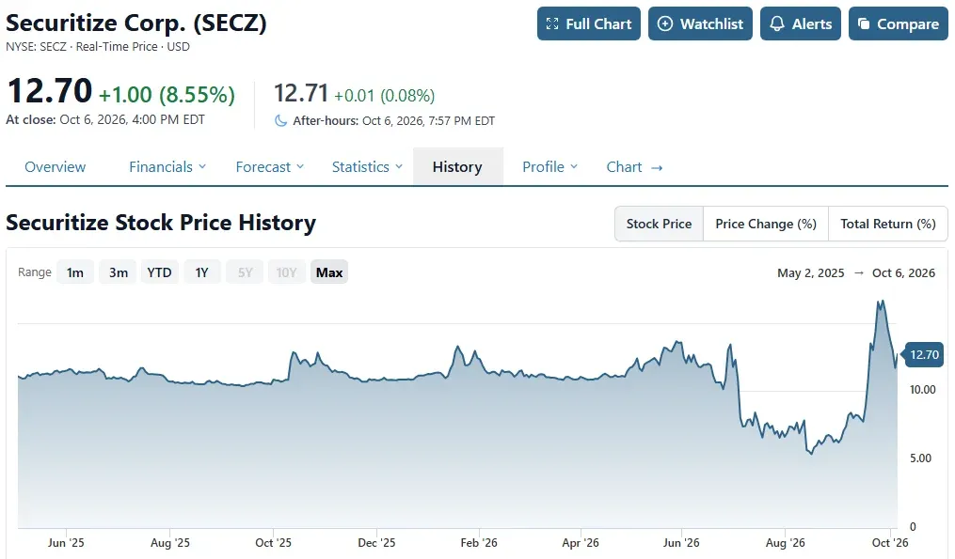Click the +0.01 (0.08%) after-hours change

pyautogui.click(x=384, y=96)
